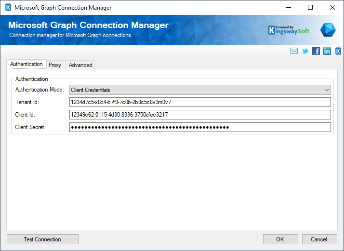Open the Twitter bird icon

click(305, 51)
